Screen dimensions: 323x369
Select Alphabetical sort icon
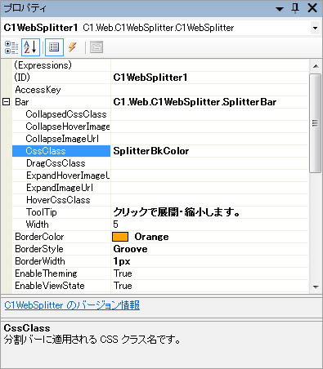click(30, 47)
